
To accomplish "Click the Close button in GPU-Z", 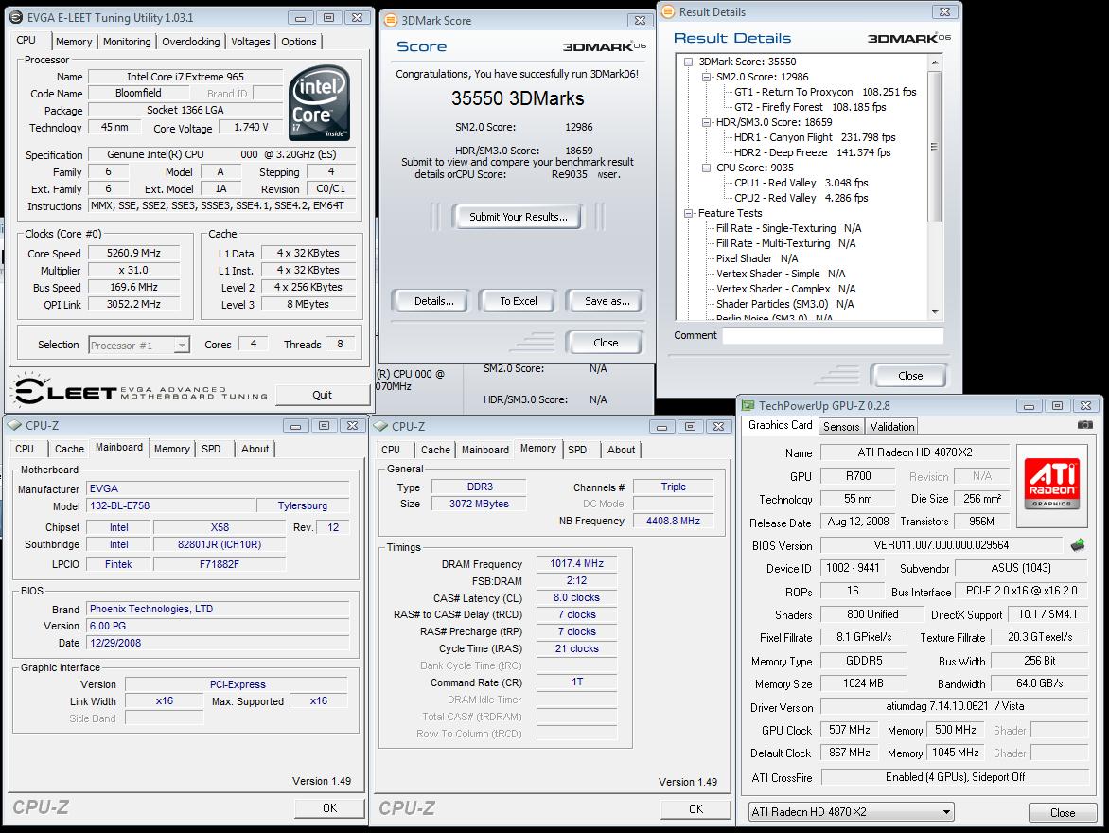I will (x=1063, y=812).
